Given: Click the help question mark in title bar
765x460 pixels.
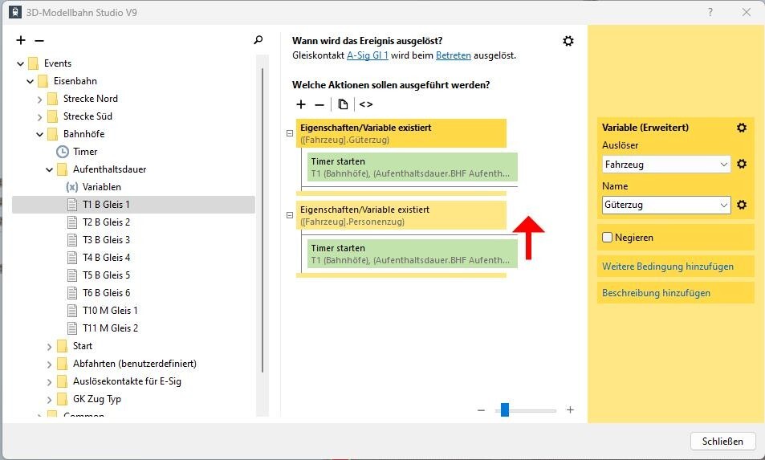Looking at the screenshot, I should (710, 12).
